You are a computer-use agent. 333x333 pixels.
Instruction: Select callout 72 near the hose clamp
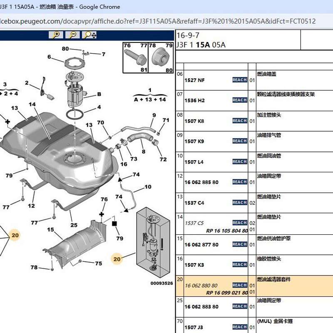(163, 159)
